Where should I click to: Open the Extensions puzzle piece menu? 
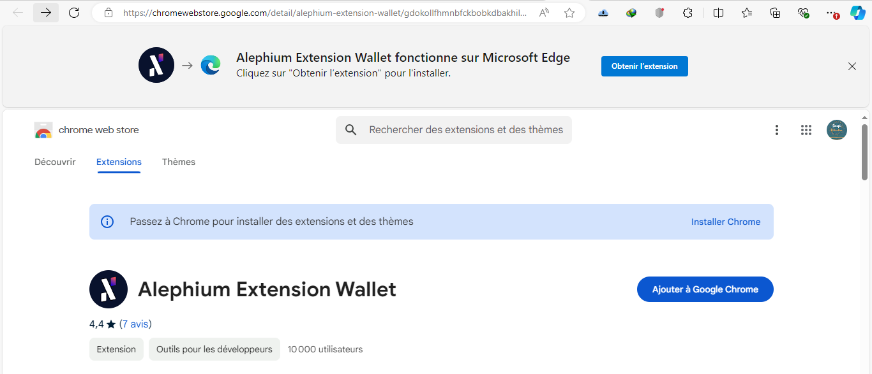coord(688,13)
